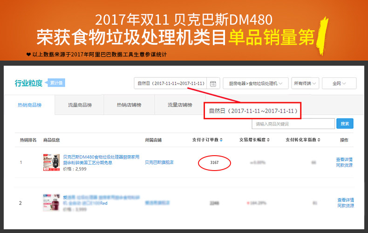Screen dimensions: 368x233
Task: Click the 搜索 button
Action: pos(345,123)
